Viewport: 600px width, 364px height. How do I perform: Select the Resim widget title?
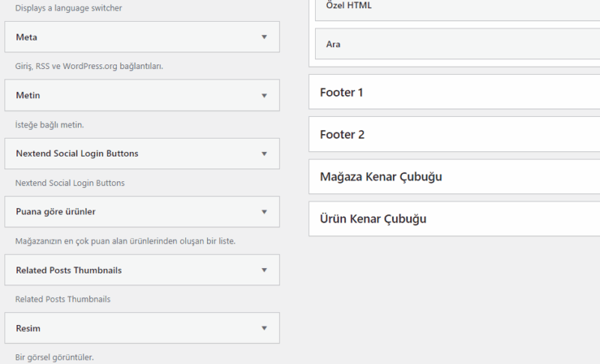[28, 328]
